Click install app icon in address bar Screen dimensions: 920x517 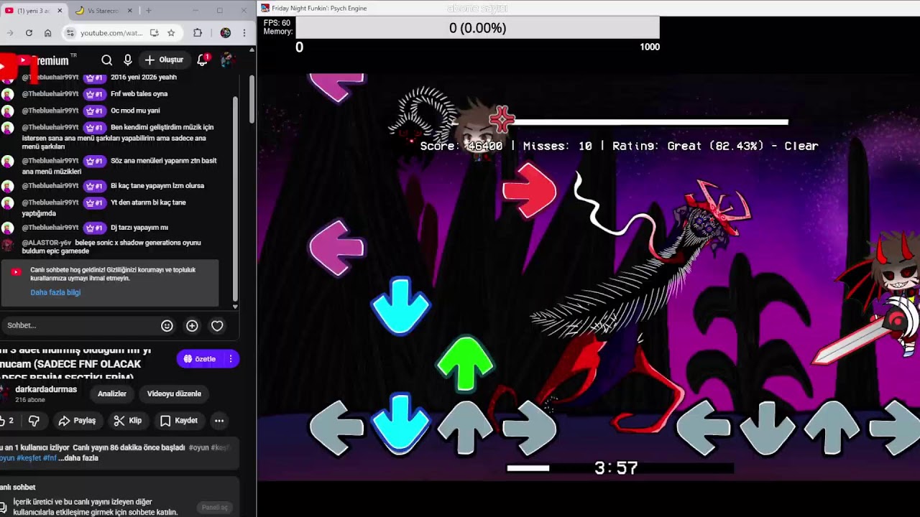click(155, 33)
